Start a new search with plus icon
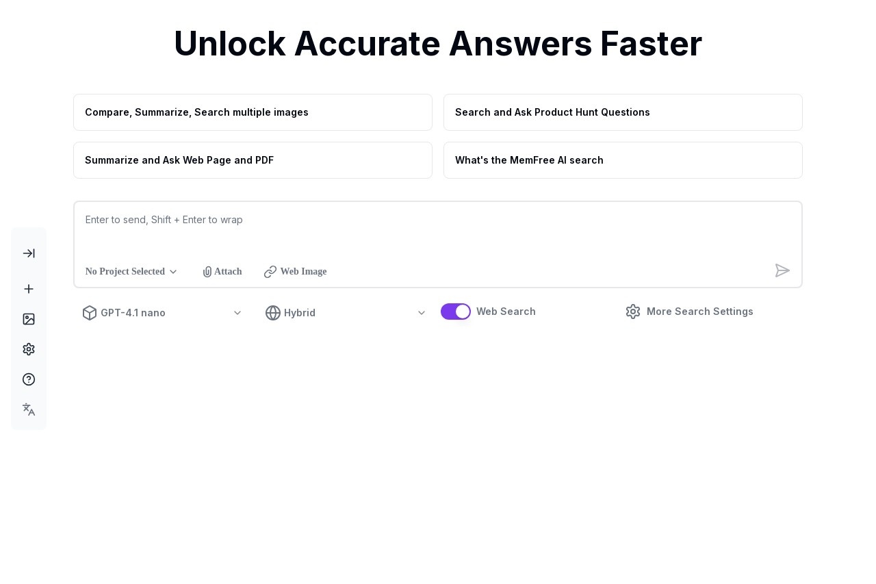Screen dimensions: 876x584 point(29,289)
